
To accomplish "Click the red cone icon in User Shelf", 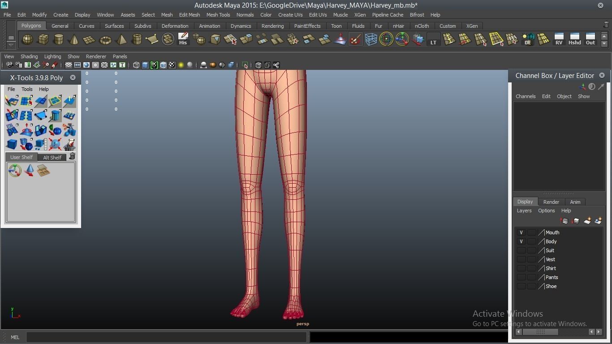I will (x=29, y=171).
